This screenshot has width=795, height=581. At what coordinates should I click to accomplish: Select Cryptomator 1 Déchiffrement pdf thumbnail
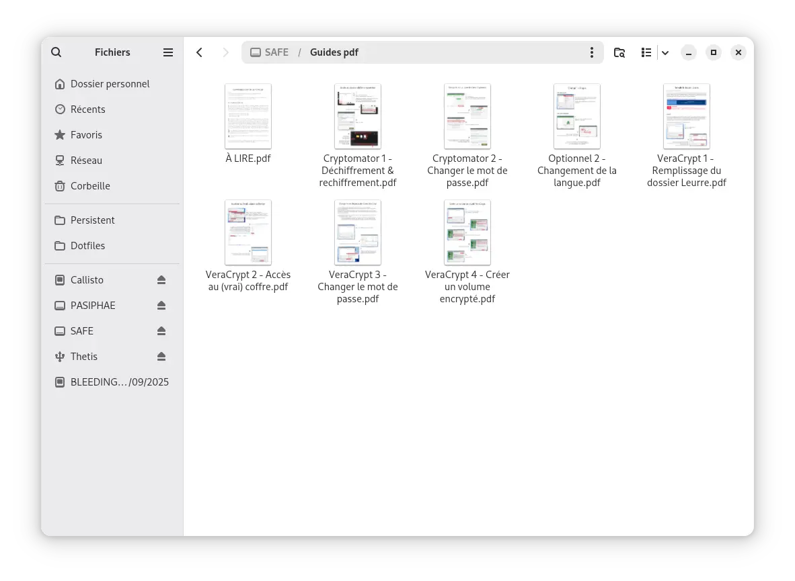[x=357, y=116]
